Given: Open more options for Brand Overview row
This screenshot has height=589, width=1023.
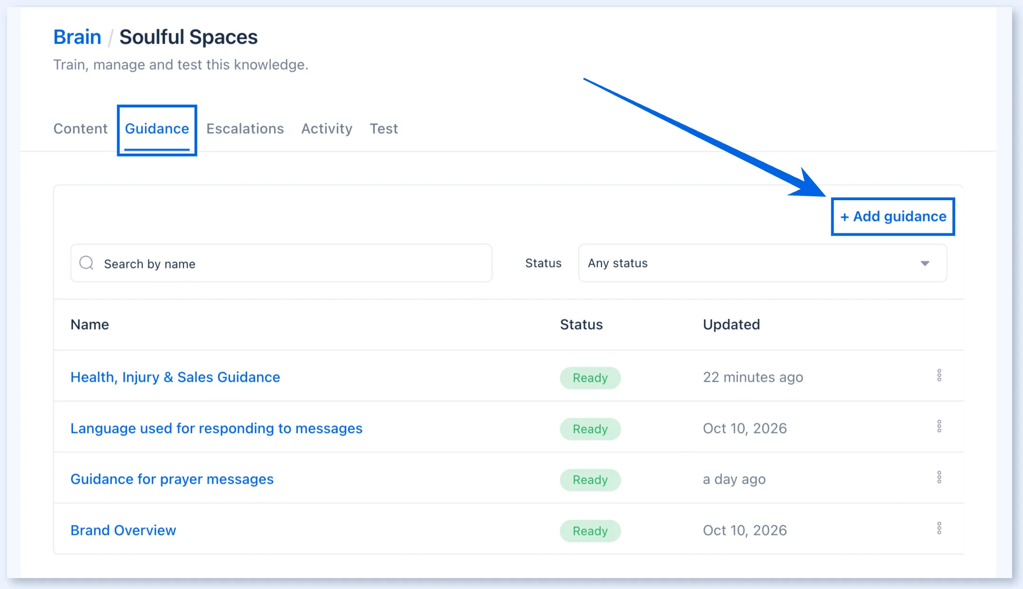Looking at the screenshot, I should pyautogui.click(x=939, y=528).
